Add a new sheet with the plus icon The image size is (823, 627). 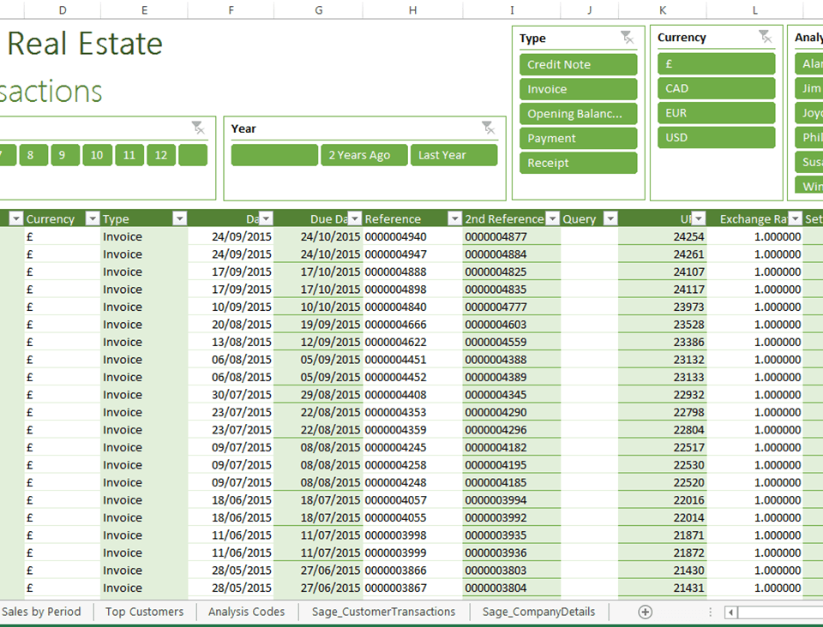pyautogui.click(x=645, y=612)
